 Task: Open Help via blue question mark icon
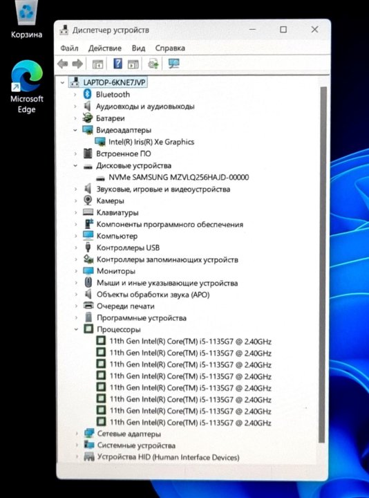[x=117, y=64]
